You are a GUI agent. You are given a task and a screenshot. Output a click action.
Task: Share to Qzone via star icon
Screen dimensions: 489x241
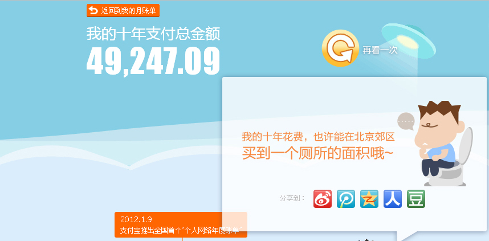(x=369, y=199)
